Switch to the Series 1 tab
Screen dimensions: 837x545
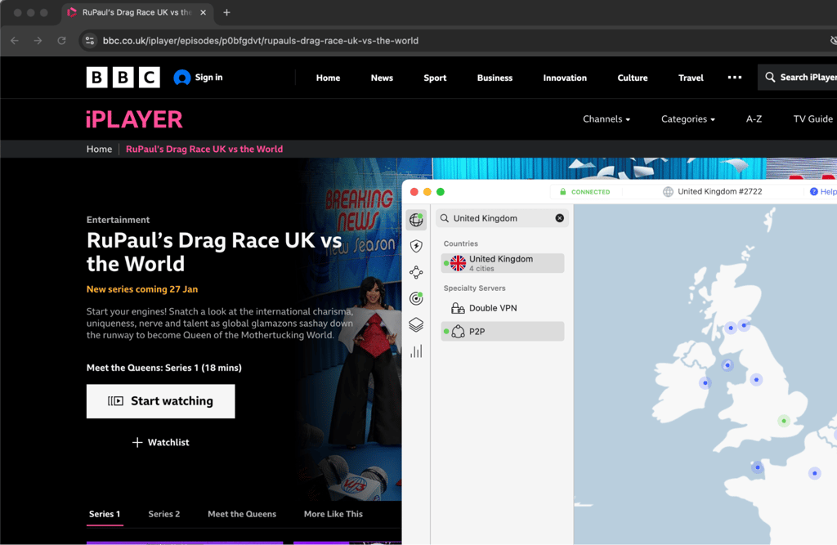click(x=105, y=514)
